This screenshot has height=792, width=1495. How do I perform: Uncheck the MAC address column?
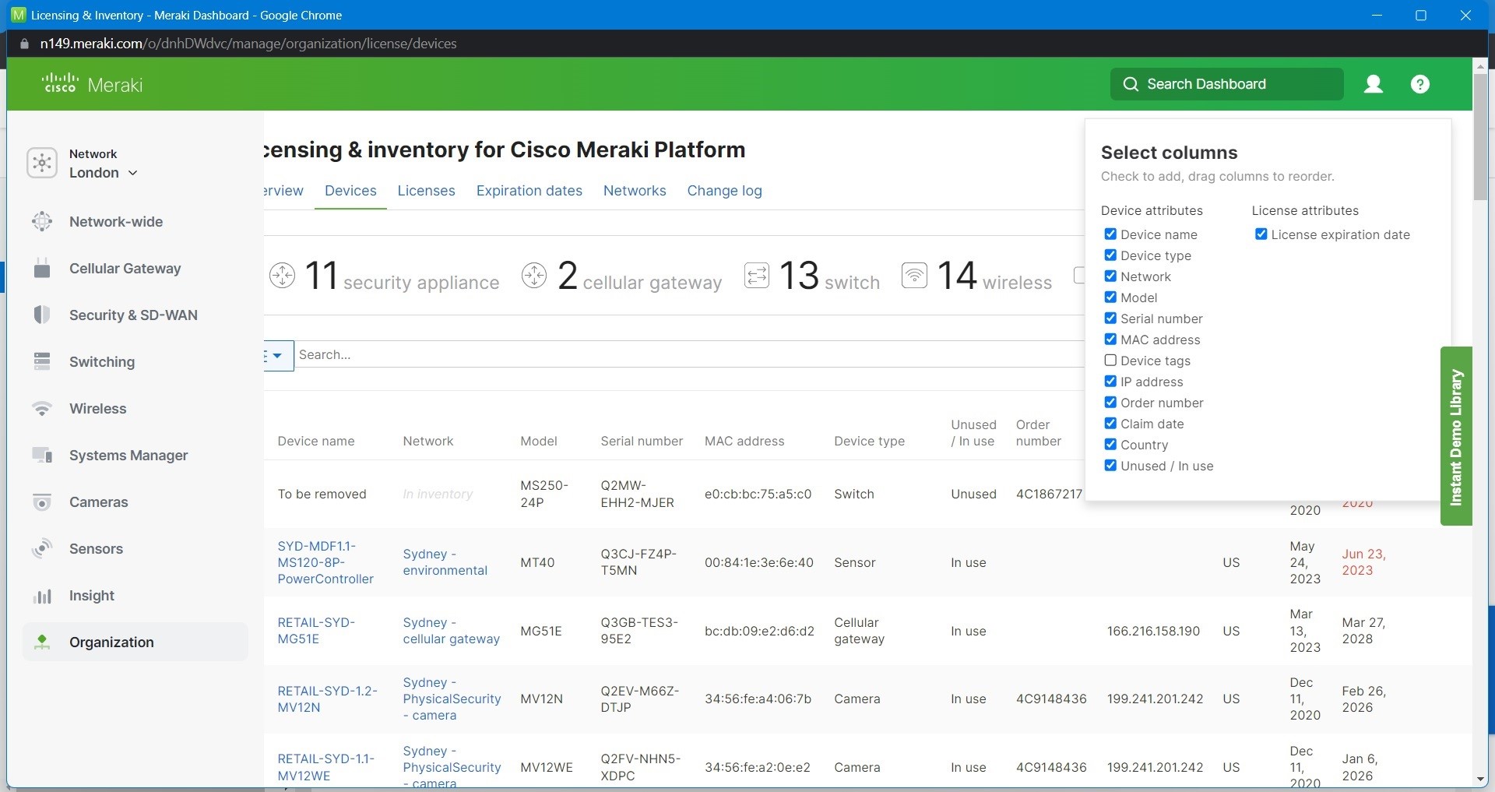pyautogui.click(x=1110, y=339)
